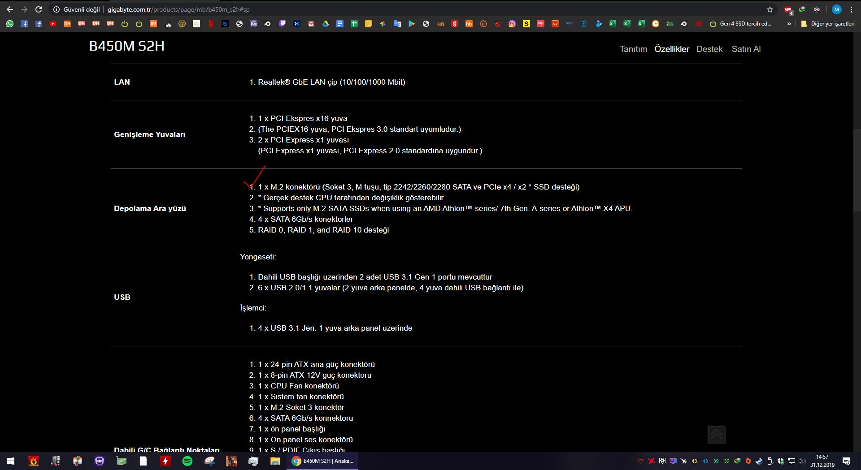
Task: Click the 6 x USB 2.0/1.1 yuvalar line
Action: [x=391, y=288]
